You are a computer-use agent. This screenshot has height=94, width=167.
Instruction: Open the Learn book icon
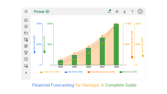point(26,59)
